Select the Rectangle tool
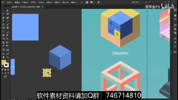 3,24
